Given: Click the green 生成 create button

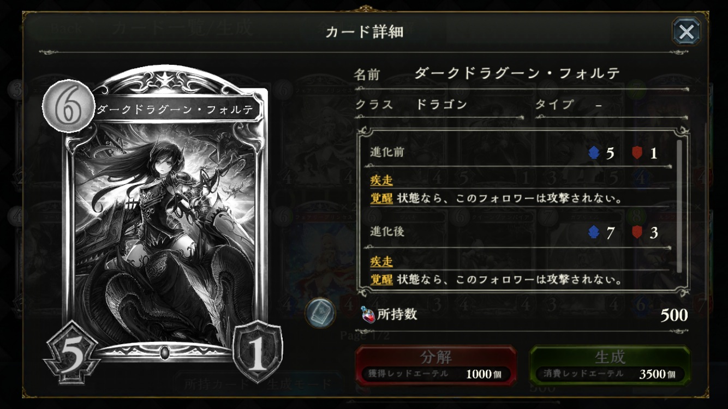Looking at the screenshot, I should [610, 365].
